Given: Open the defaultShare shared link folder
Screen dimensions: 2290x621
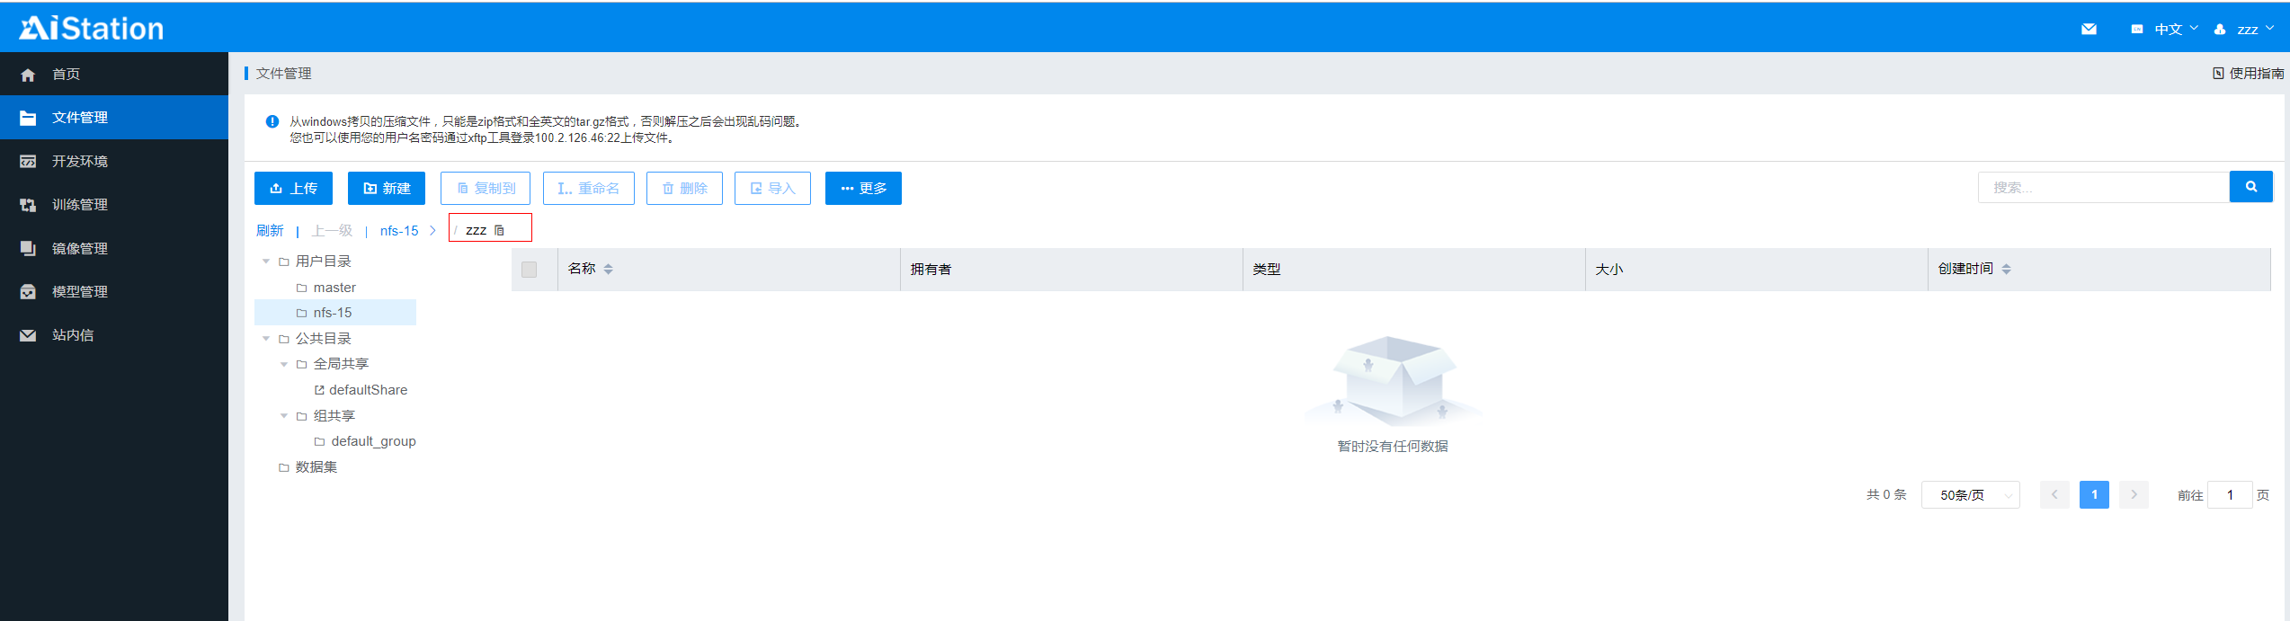Looking at the screenshot, I should click(367, 390).
